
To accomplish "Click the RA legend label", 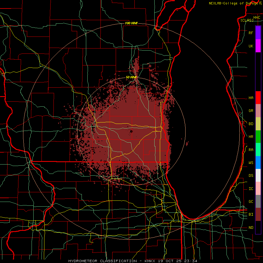I will tap(251, 150).
